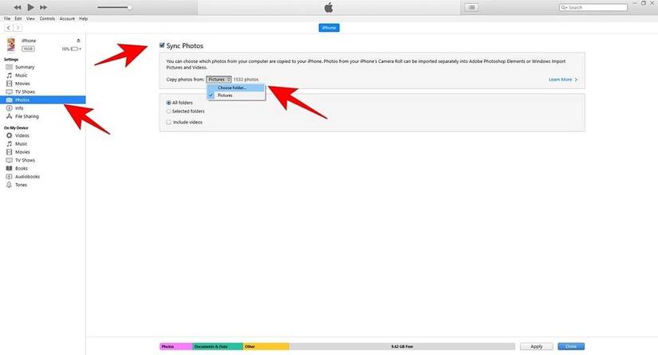The height and width of the screenshot is (355, 658).
Task: Open the View menu
Action: coord(30,18)
